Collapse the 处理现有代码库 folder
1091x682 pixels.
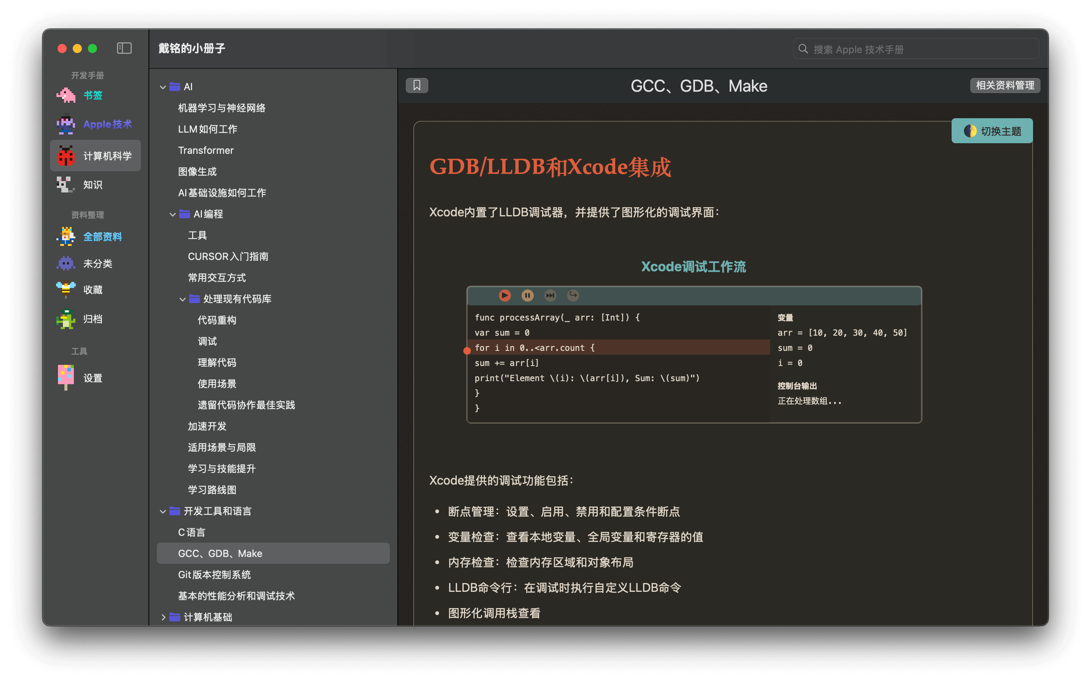point(183,299)
